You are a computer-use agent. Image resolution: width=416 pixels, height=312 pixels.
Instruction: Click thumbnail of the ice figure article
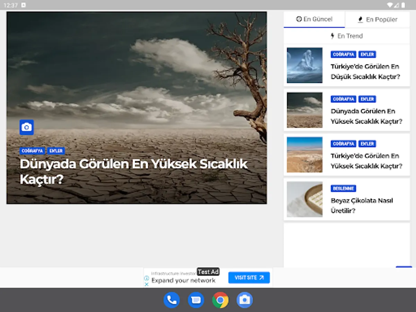click(305, 65)
